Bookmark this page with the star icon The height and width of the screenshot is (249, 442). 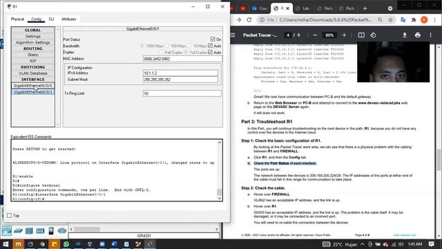pos(390,20)
